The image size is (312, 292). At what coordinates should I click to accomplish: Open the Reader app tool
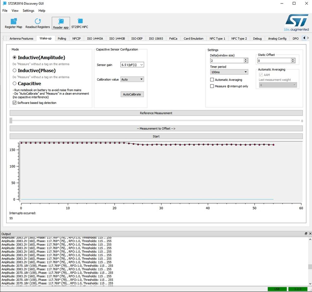(61, 23)
